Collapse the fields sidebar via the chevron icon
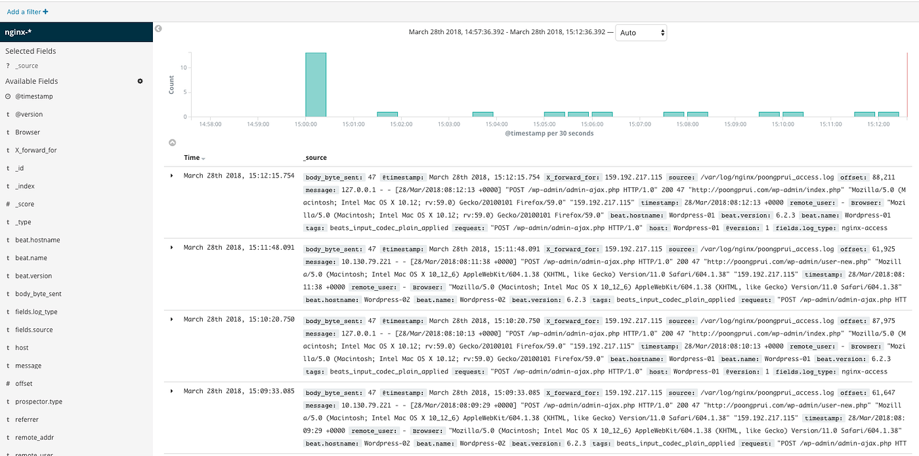 click(x=158, y=29)
